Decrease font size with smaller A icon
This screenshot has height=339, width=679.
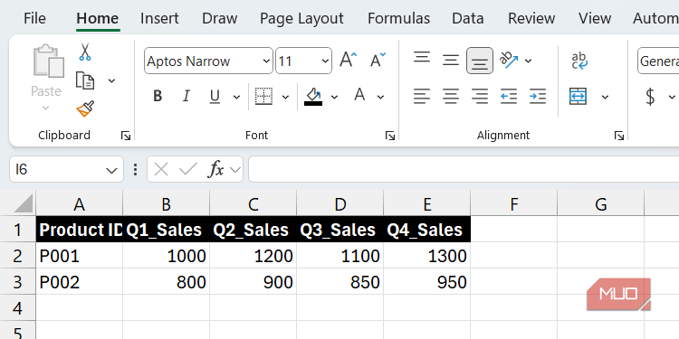(378, 60)
